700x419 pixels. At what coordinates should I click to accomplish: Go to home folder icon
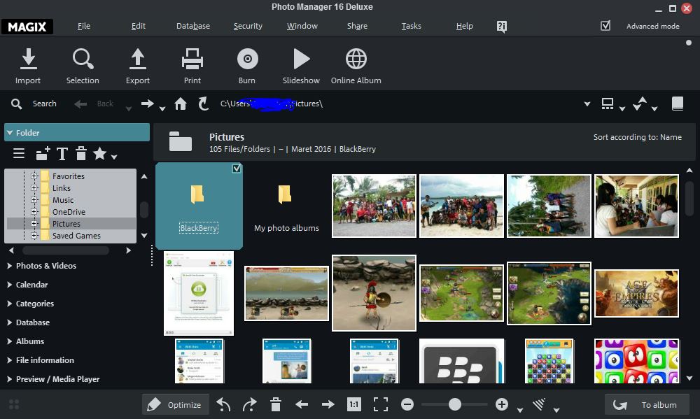pos(181,104)
